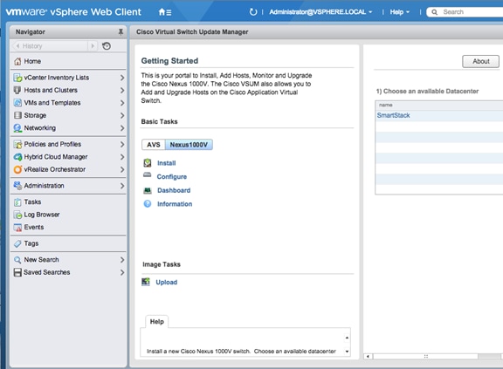Click the Hosts and Clusters icon
The image size is (503, 369).
17,90
